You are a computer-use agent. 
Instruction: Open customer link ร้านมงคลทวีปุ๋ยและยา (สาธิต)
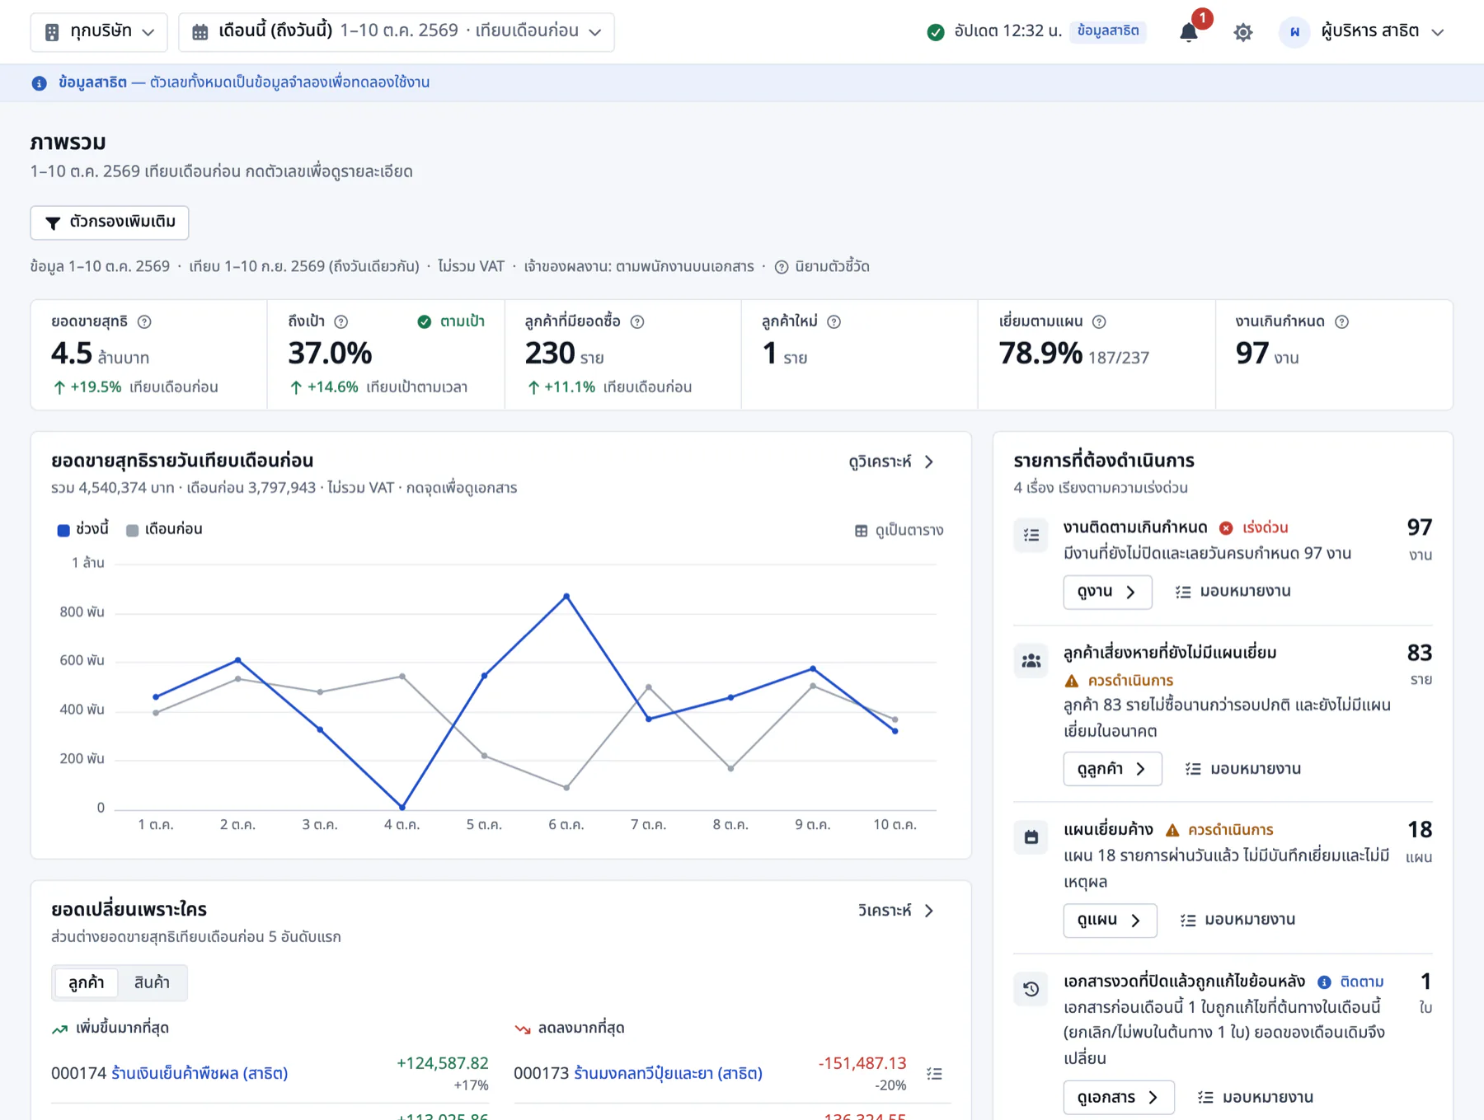(668, 1073)
